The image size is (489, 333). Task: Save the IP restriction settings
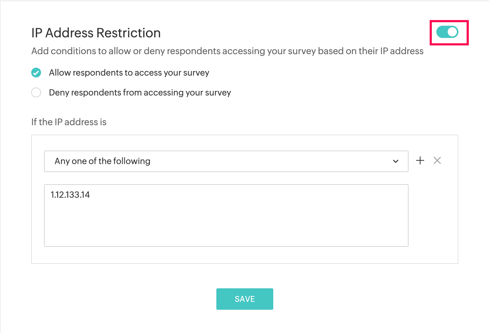coord(245,299)
